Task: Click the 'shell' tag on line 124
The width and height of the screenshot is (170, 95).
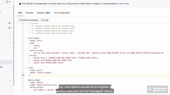Action: click(x=36, y=46)
